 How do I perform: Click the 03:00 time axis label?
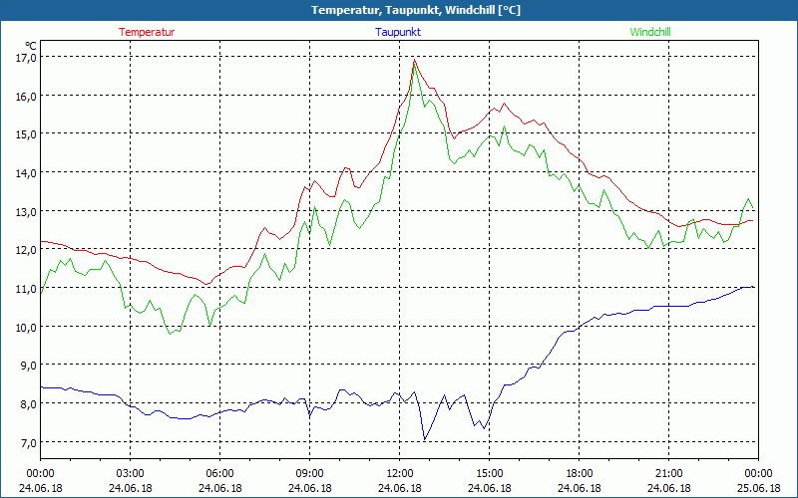coord(131,474)
